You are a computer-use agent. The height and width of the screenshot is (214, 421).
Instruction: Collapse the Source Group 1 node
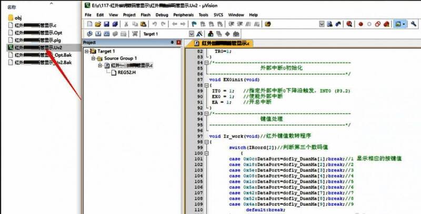click(93, 58)
